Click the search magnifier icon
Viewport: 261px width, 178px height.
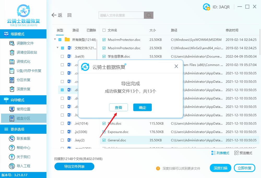149,15
